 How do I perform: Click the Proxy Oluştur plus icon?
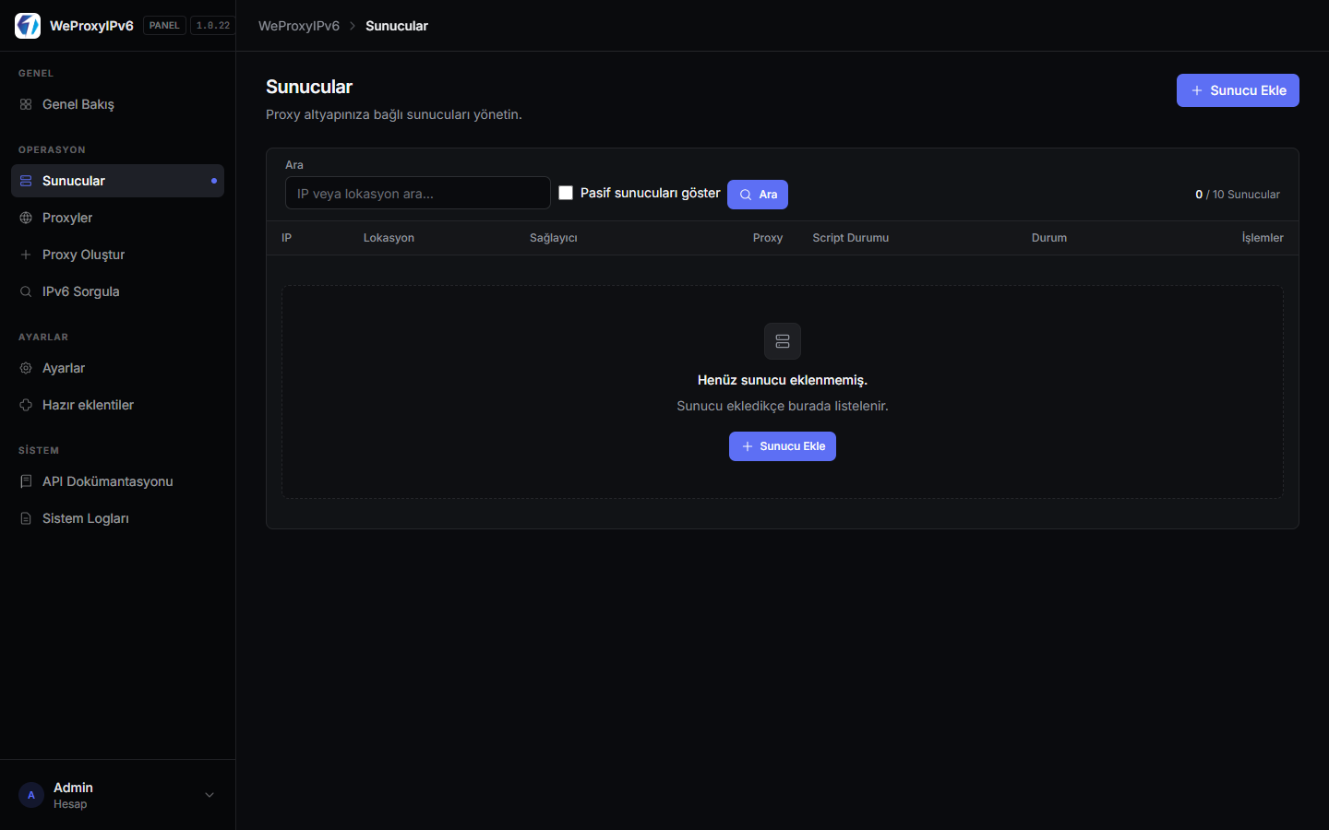26,255
